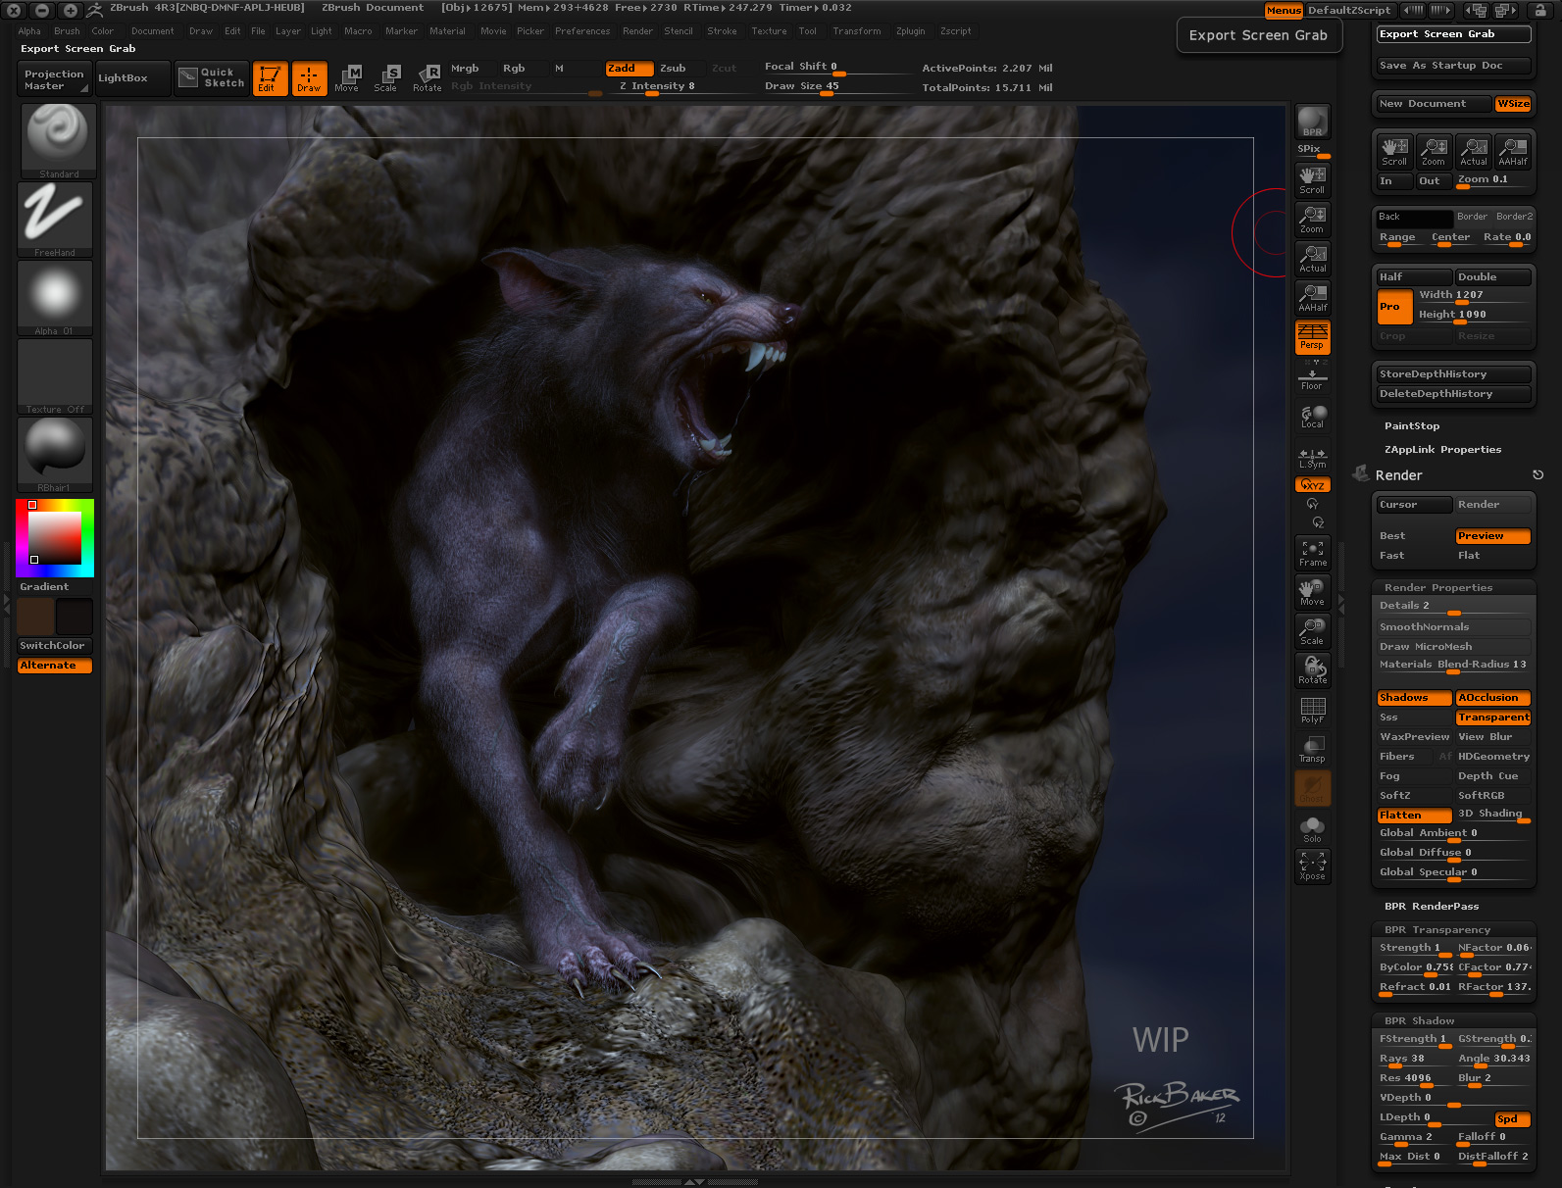Click the shelf Actual size icon

(x=1312, y=259)
